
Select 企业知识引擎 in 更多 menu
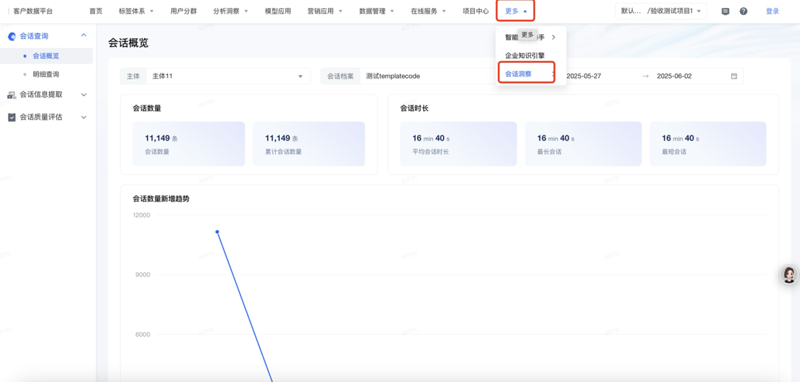(x=525, y=56)
